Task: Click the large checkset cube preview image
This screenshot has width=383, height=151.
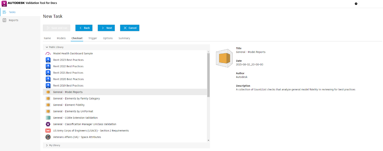Action: 224,58
